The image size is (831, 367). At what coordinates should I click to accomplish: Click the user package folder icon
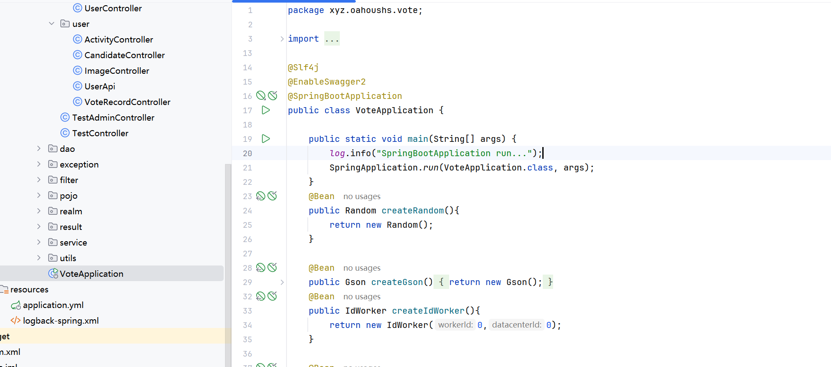(65, 23)
